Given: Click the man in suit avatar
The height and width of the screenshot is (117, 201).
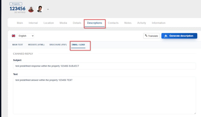Looking at the screenshot, I should pyautogui.click(x=40, y=9).
